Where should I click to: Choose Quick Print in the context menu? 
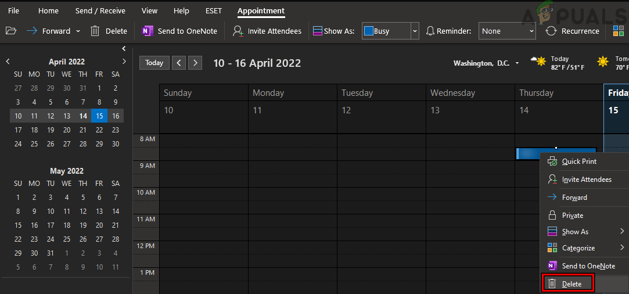[578, 162]
